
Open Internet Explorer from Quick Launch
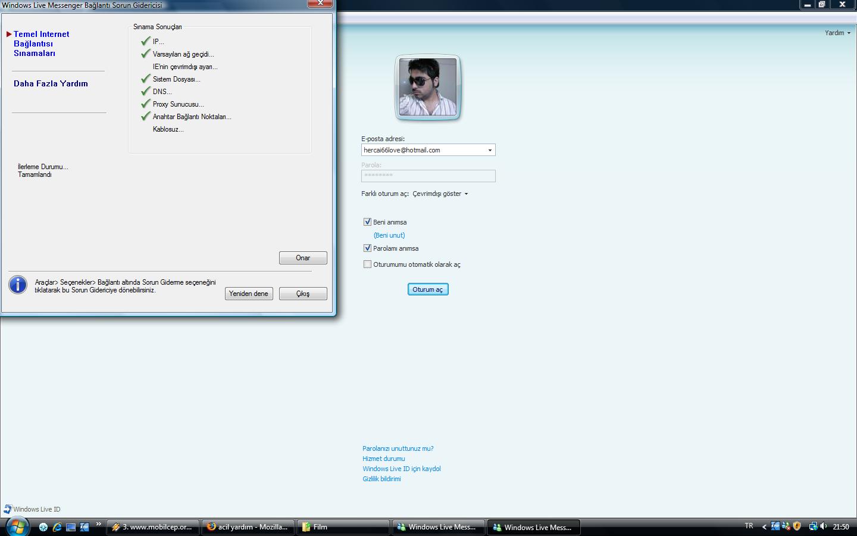[x=57, y=527]
